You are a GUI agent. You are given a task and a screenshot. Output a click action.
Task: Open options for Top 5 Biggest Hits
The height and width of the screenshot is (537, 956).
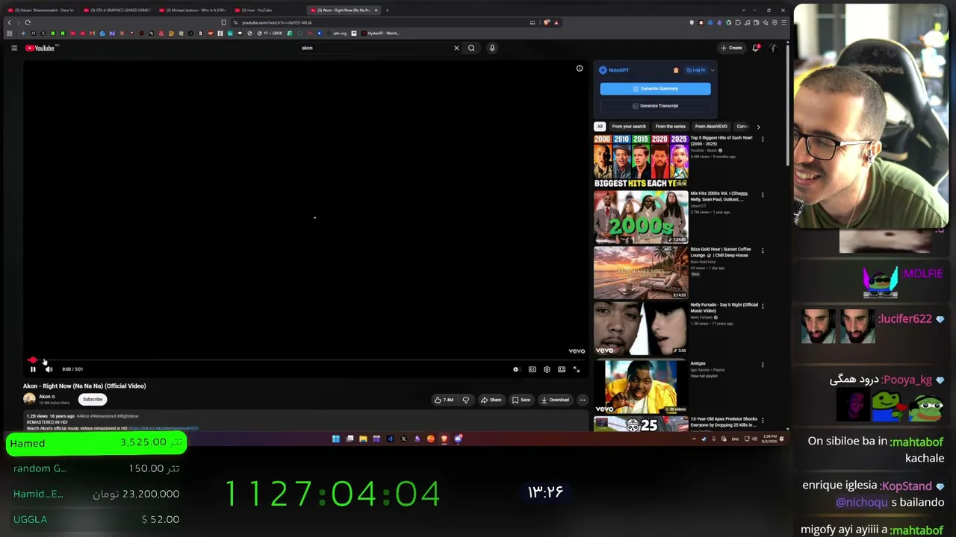point(763,139)
